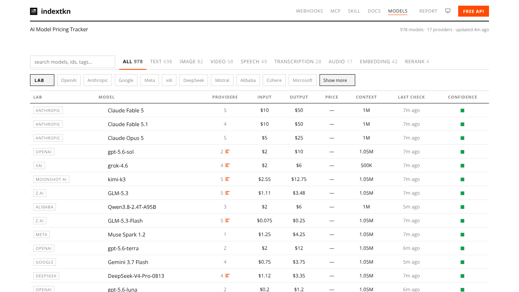Image resolution: width=519 pixels, height=292 pixels.
Task: Sort by the CONTEXT column header
Action: 366,97
